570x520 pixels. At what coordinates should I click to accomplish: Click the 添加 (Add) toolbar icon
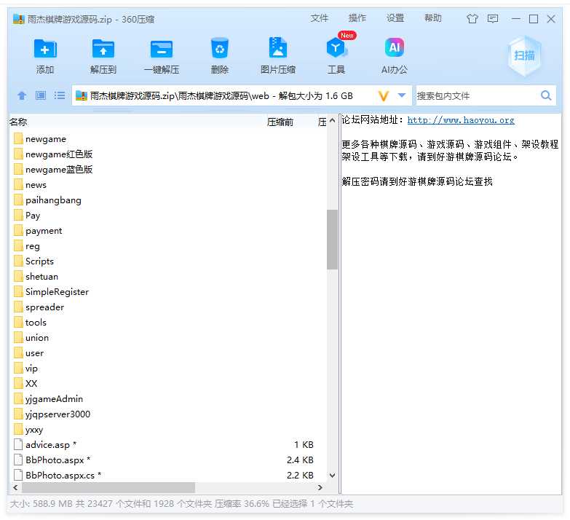tap(45, 49)
